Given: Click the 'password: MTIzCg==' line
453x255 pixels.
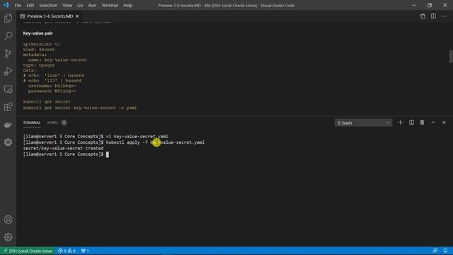Looking at the screenshot, I should tap(52, 91).
